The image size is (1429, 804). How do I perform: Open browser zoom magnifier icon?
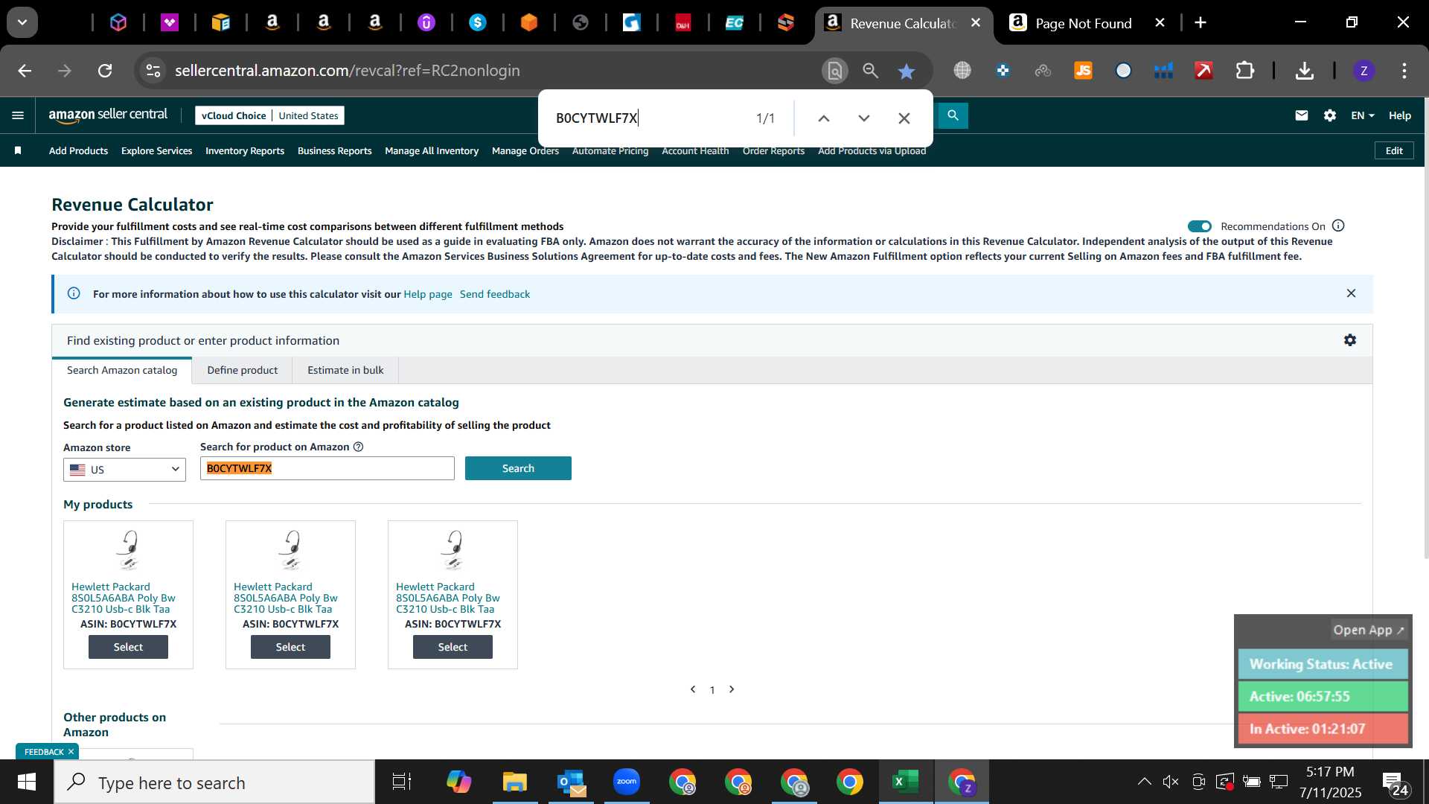tap(870, 71)
